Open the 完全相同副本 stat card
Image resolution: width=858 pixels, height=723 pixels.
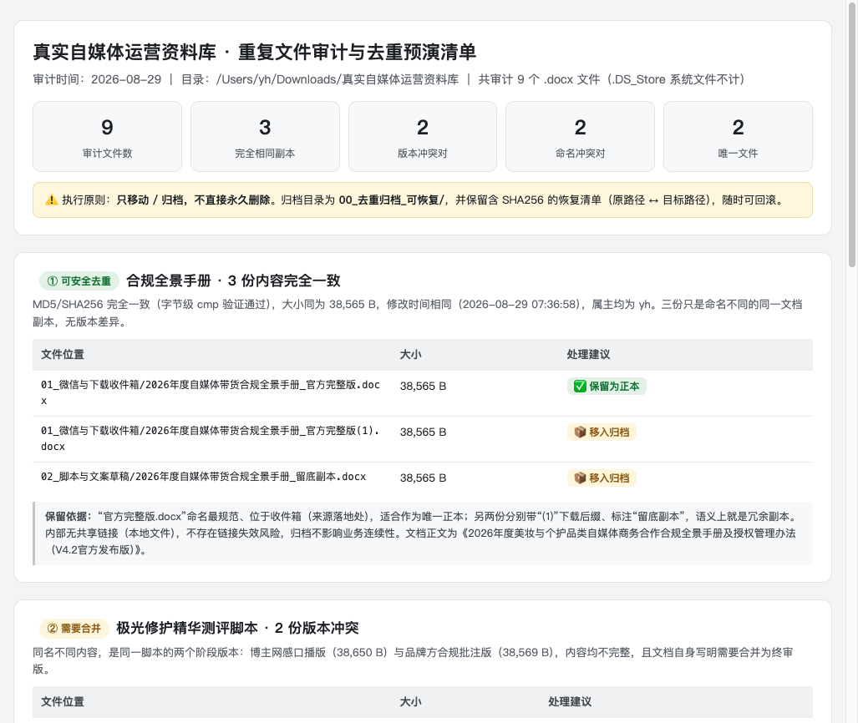(x=265, y=137)
